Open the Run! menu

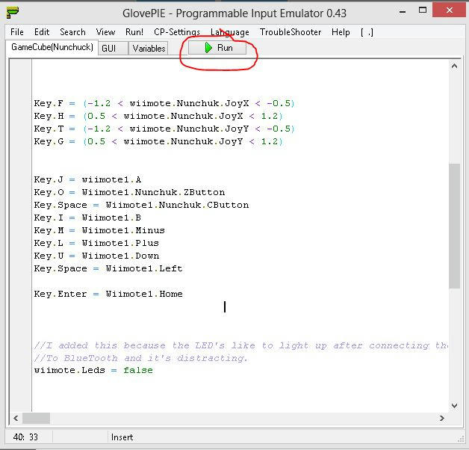pyautogui.click(x=134, y=32)
